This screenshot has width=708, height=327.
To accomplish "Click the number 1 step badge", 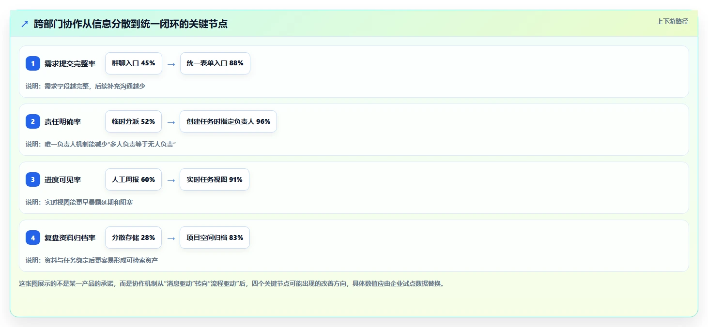I will coord(33,63).
